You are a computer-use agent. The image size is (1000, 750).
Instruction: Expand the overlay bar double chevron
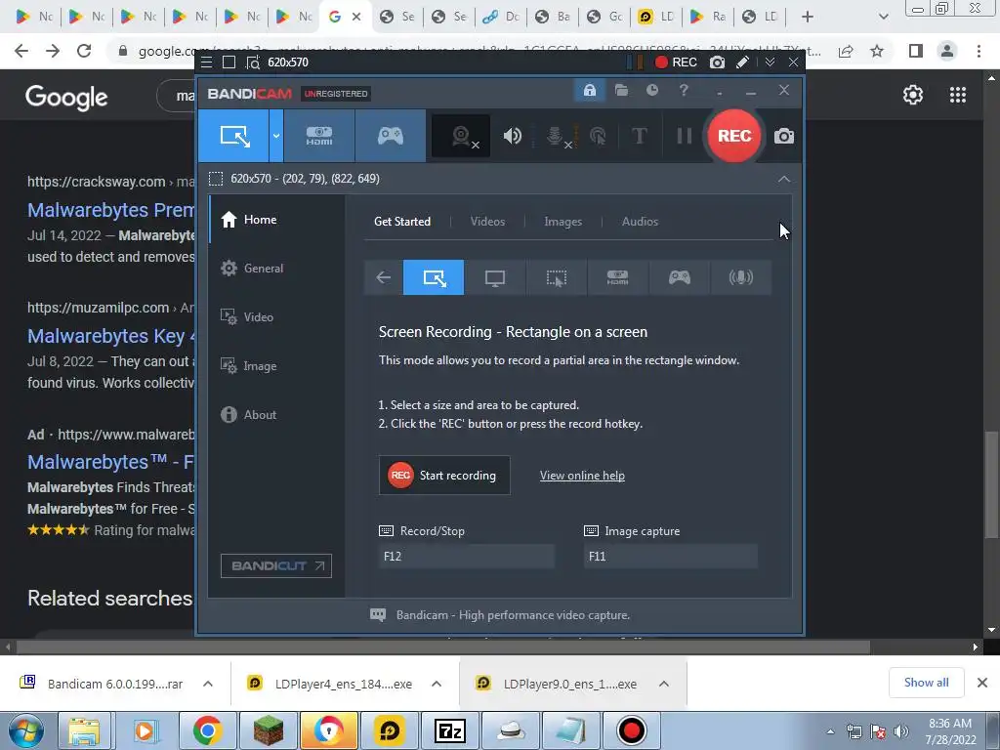(770, 62)
